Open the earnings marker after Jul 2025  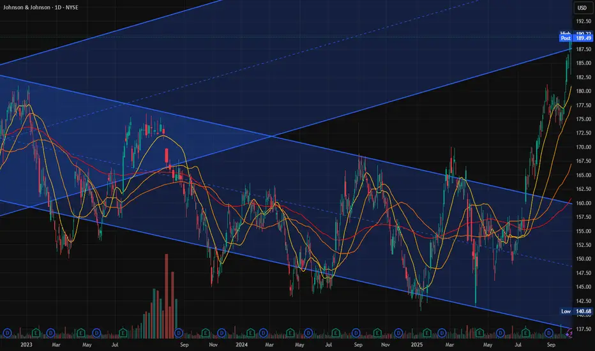pyautogui.click(x=526, y=333)
